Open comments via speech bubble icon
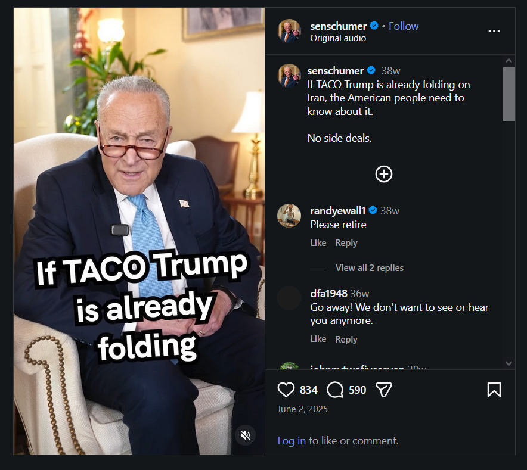Viewport: 527px width, 470px height. 335,390
